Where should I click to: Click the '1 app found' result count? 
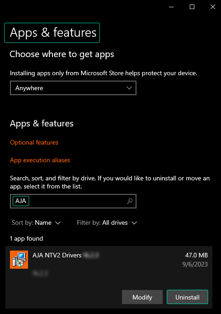point(26,238)
